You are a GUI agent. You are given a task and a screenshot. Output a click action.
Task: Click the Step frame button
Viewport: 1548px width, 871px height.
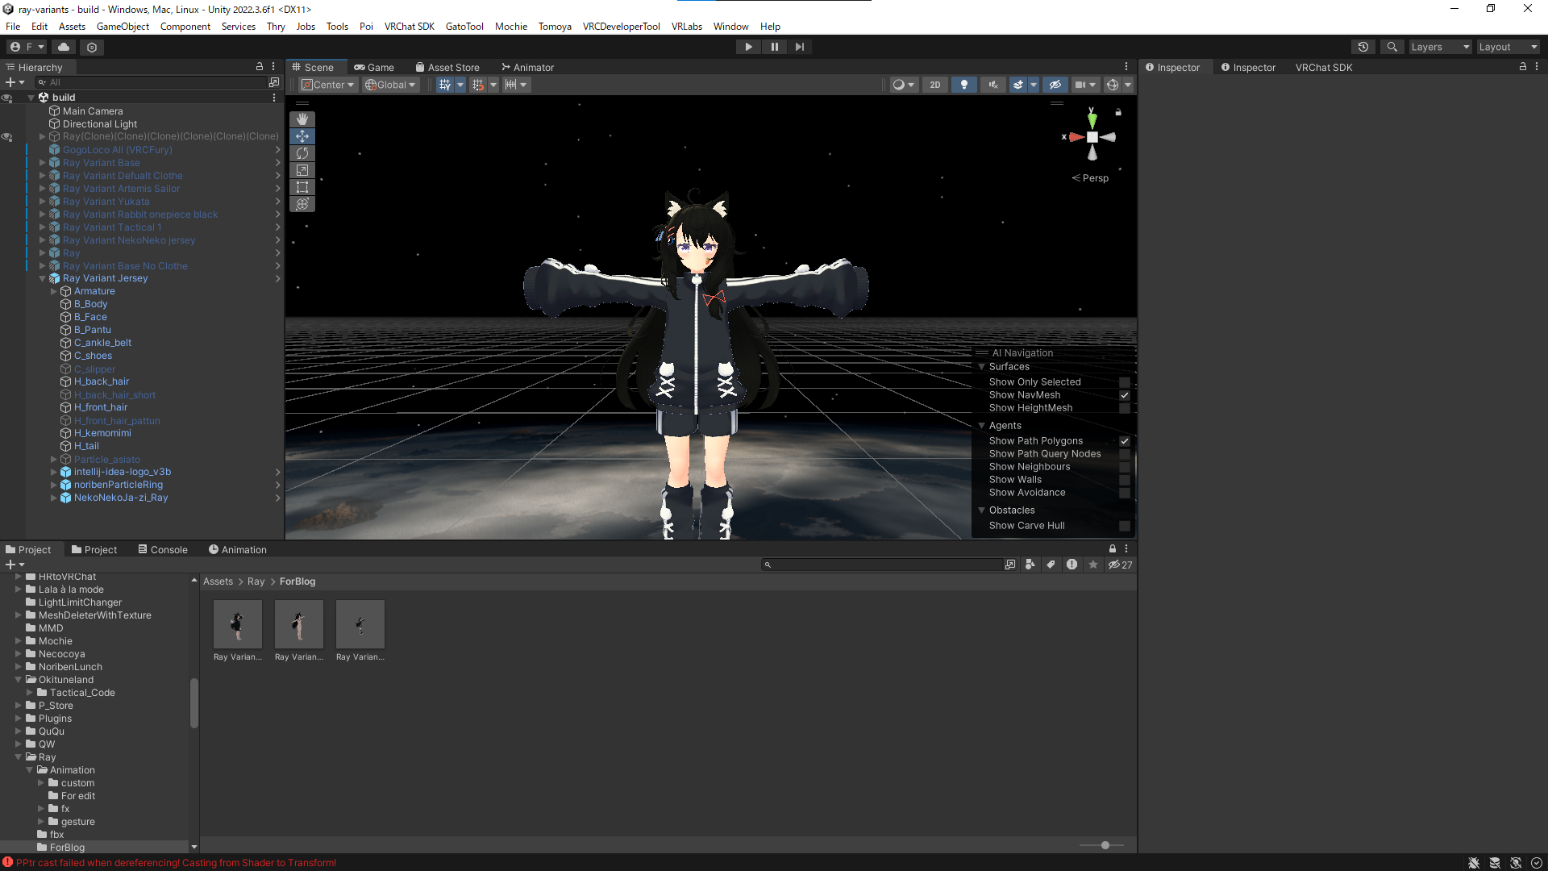pos(799,47)
